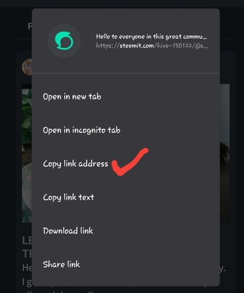The height and width of the screenshot is (293, 244).
Task: Click trailing 'y.' text behind menu
Action: pyautogui.click(x=223, y=269)
